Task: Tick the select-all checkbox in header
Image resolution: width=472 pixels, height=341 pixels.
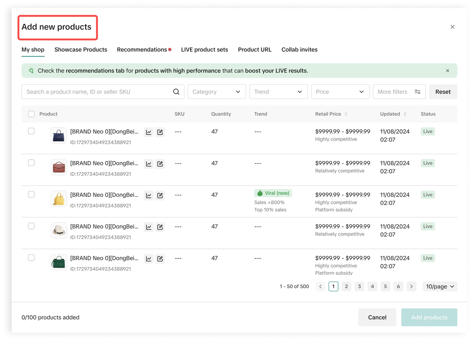Action: click(31, 114)
